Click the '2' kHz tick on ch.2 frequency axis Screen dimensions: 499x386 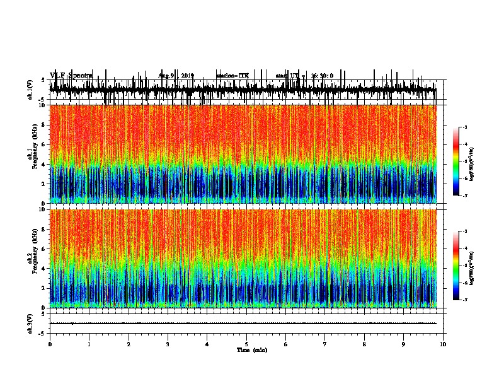pos(43,288)
